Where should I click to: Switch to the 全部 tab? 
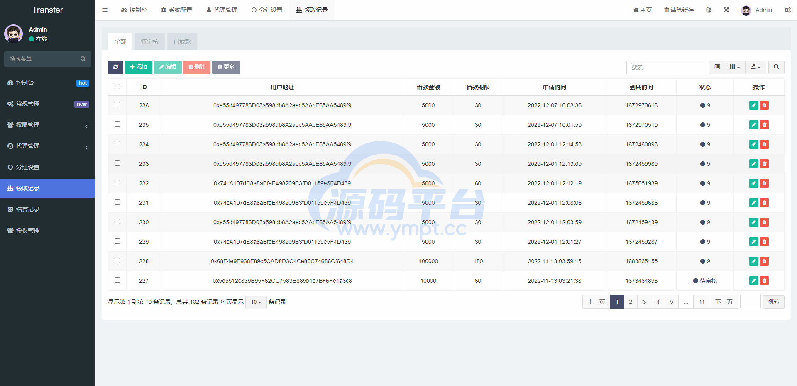pos(120,41)
